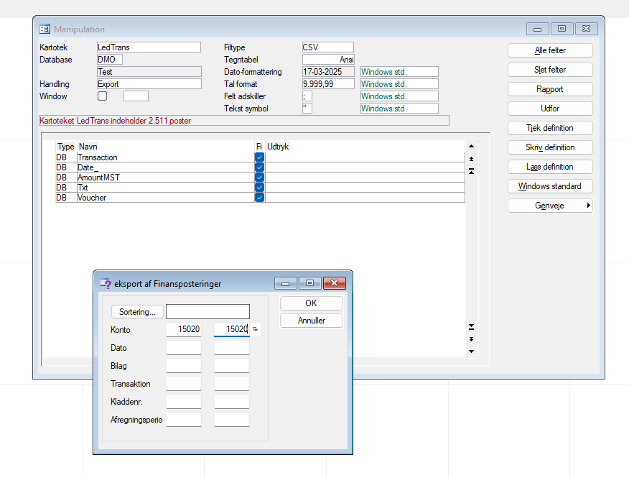Minimize the Manipulation window
The height and width of the screenshot is (478, 629).
click(538, 29)
